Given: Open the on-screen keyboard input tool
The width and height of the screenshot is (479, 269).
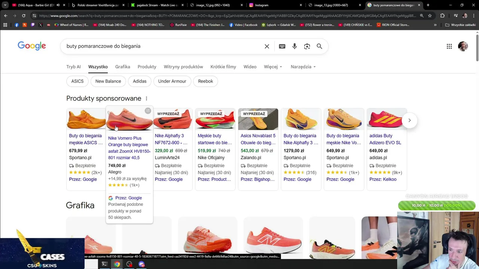Looking at the screenshot, I should tap(282, 46).
